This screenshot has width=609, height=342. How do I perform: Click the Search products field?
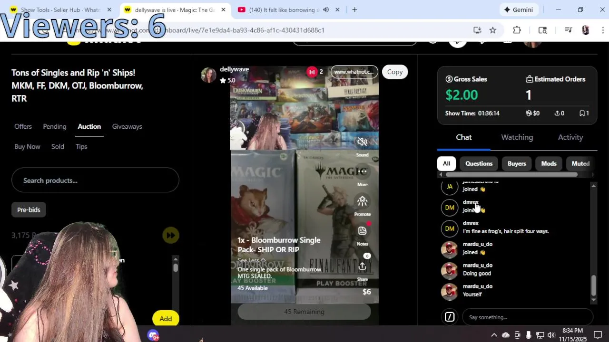95,180
